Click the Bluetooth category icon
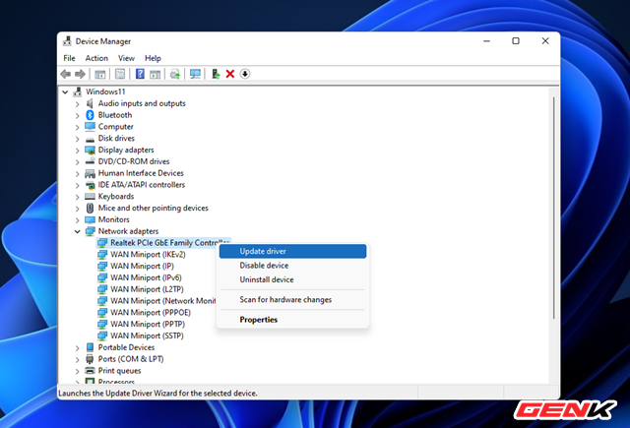The height and width of the screenshot is (428, 630). (x=90, y=115)
